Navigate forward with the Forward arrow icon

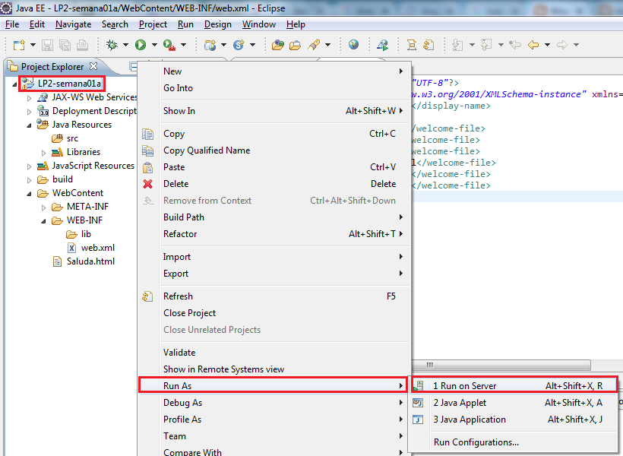tap(562, 45)
